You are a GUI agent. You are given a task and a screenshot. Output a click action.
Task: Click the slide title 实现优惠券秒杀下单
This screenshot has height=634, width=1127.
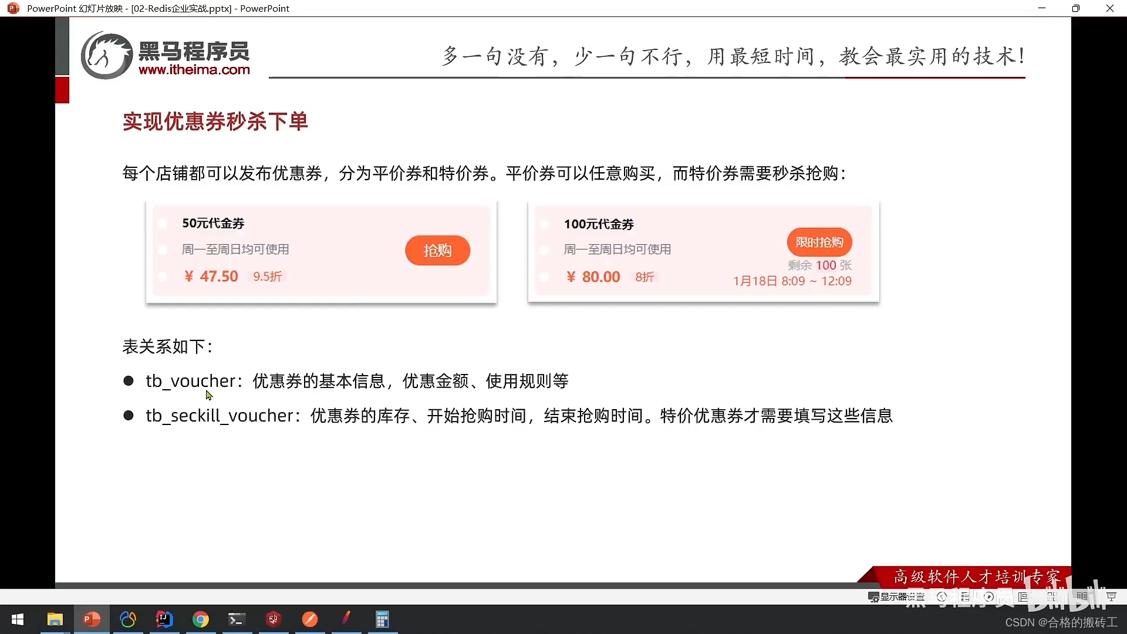point(215,122)
